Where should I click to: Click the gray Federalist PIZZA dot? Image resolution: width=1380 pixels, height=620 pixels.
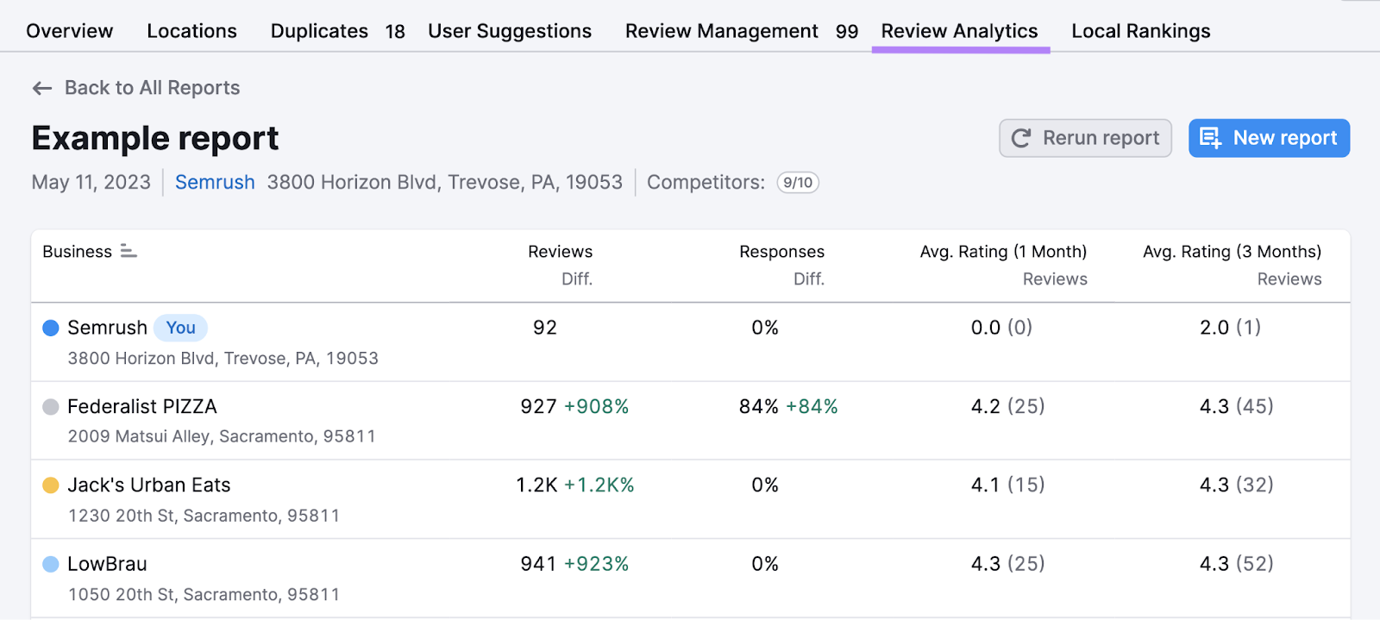tap(51, 407)
